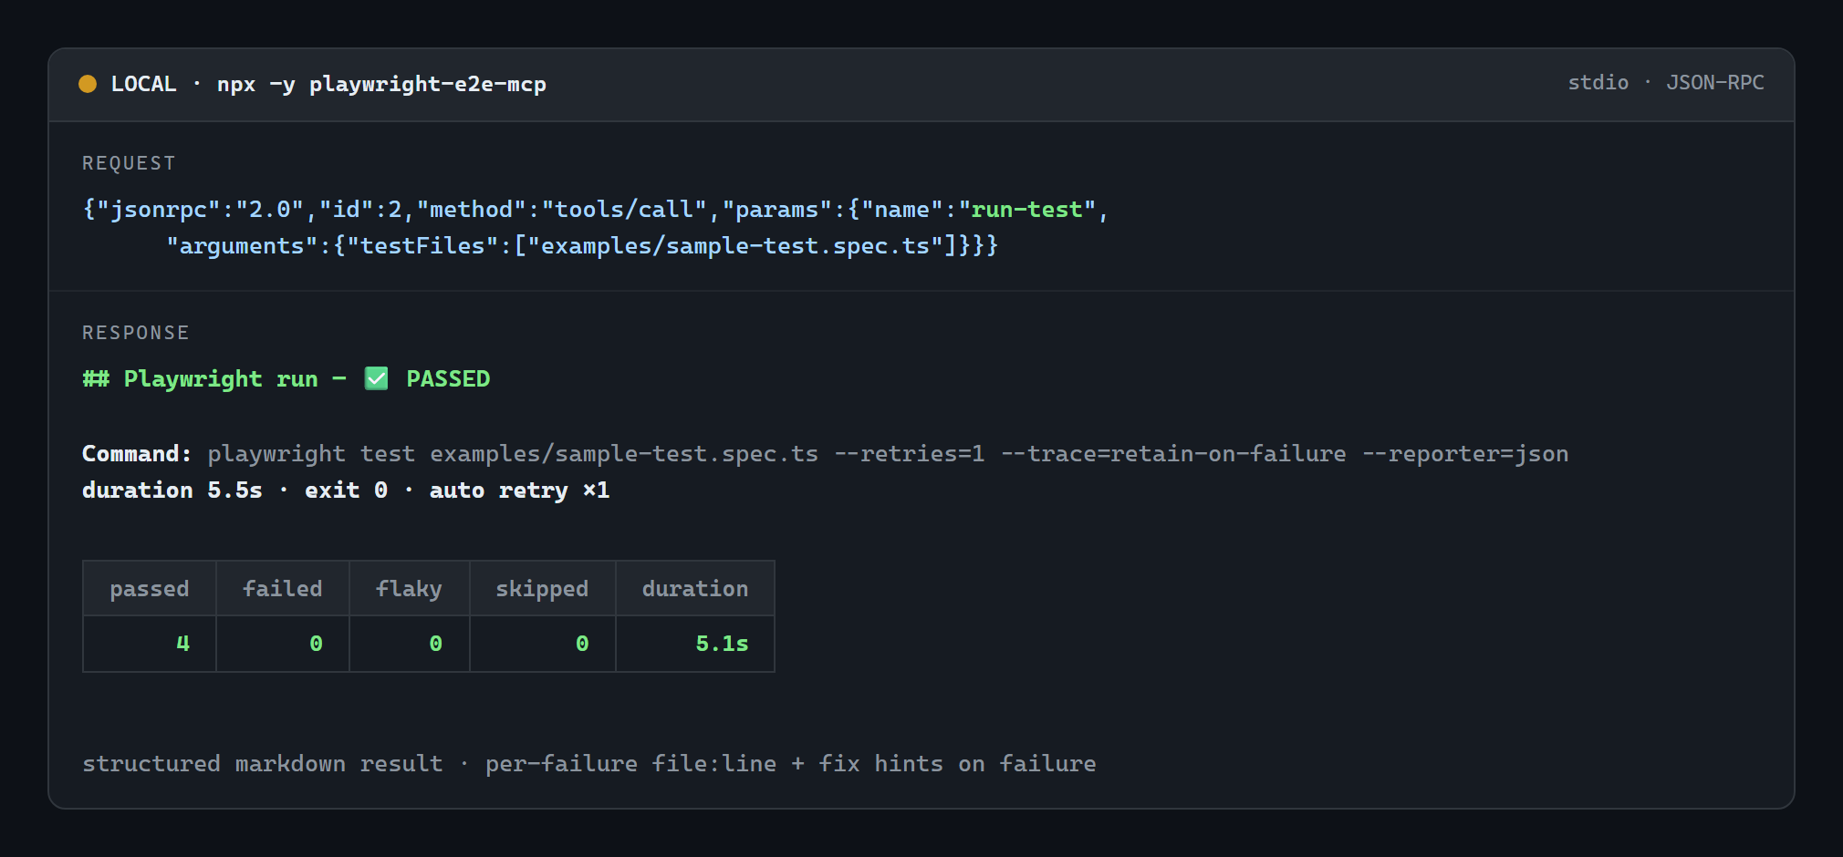The image size is (1843, 857).
Task: Click the '## Playwright run' heading
Action: pos(200,378)
